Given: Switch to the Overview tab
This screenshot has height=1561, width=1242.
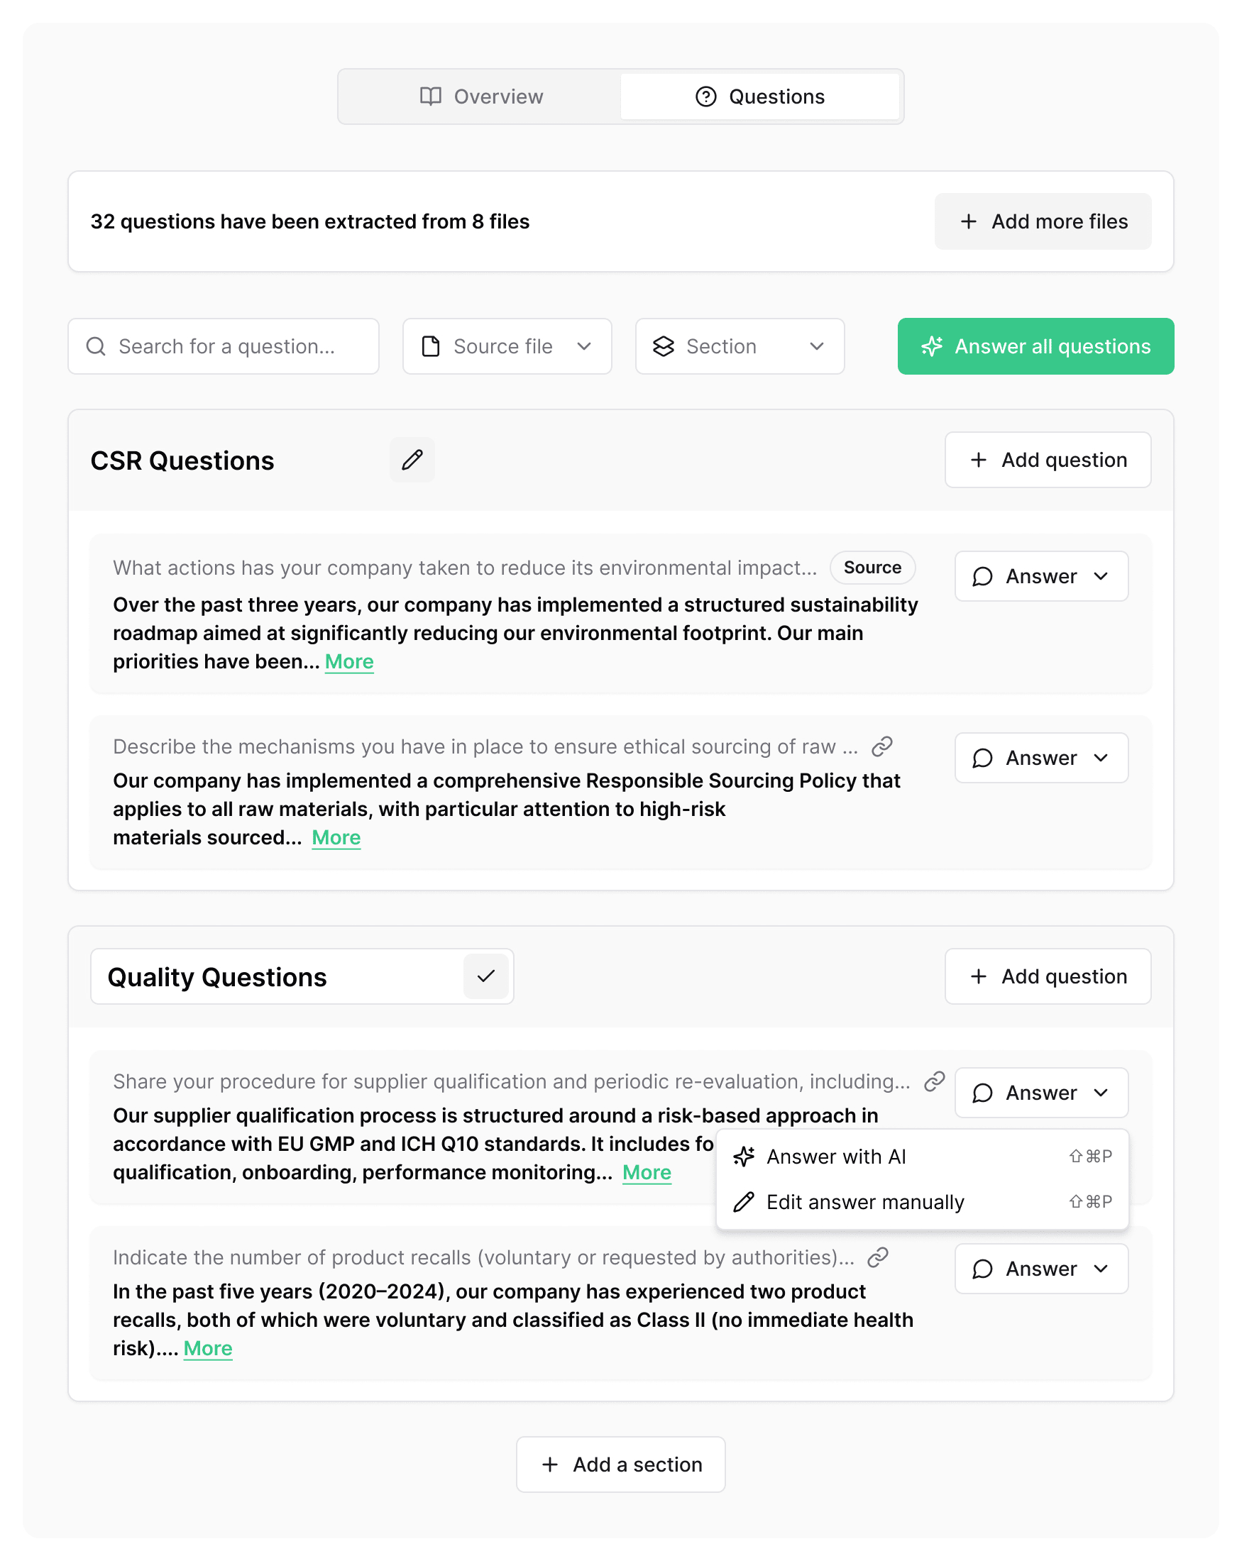Looking at the screenshot, I should [481, 96].
